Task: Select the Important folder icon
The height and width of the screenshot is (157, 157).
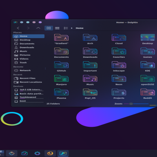Action: [x=90, y=65]
